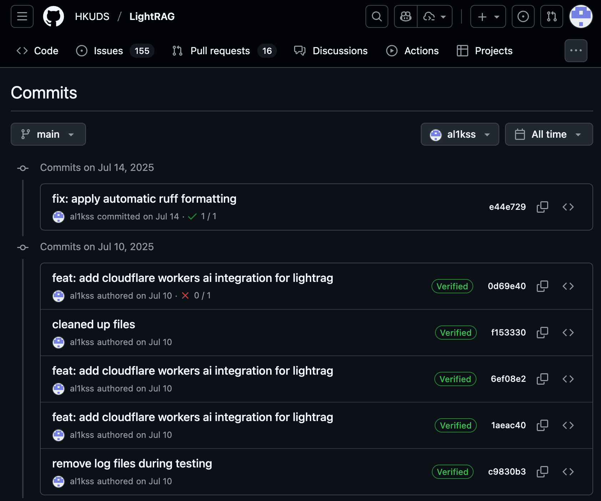Open notifications from the header bell icon
The image size is (601, 501).
523,16
